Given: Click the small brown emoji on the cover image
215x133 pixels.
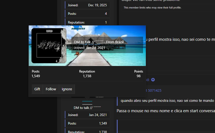Looking at the screenshot, I should click(77, 53).
